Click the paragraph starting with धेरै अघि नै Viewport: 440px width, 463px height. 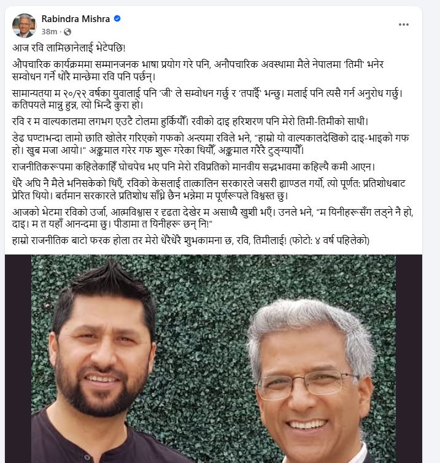click(x=209, y=189)
